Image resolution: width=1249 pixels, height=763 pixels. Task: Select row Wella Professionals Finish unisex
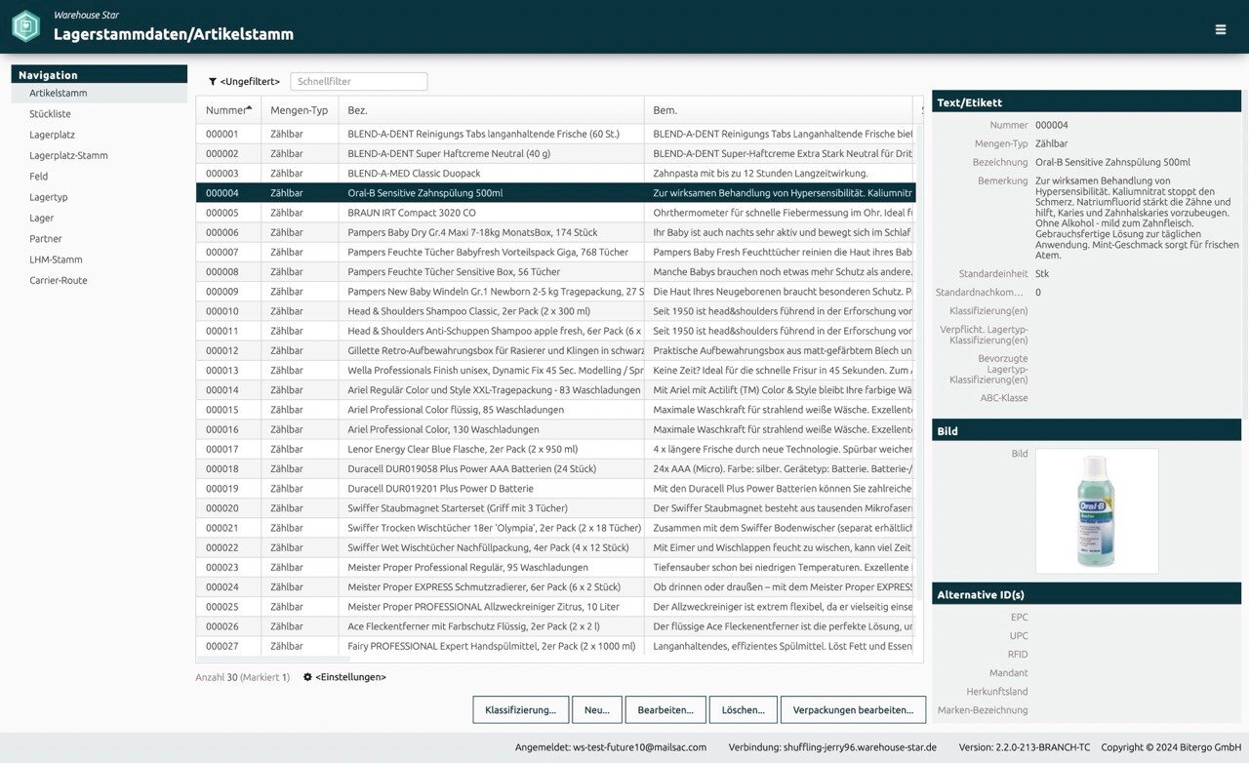pos(555,370)
